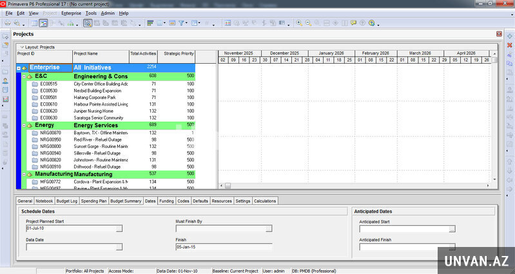Viewport: 515px width, 274px height.
Task: Open the Enterprise menu
Action: click(x=71, y=13)
